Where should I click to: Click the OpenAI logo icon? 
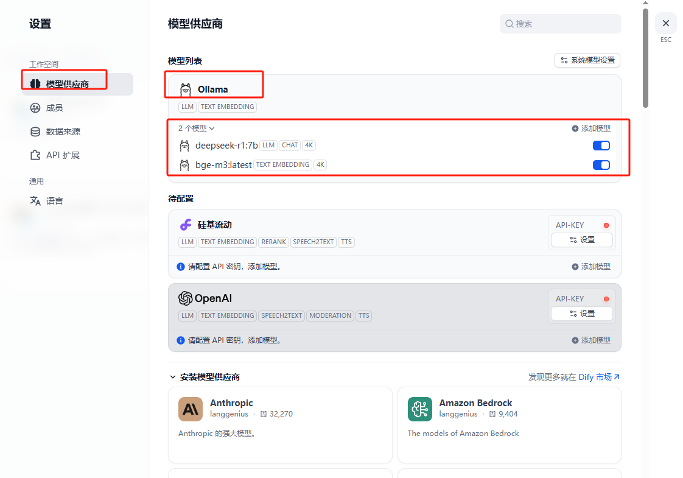[x=186, y=298]
